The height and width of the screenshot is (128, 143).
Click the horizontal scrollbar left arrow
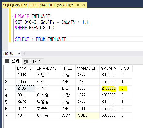[24, 54]
